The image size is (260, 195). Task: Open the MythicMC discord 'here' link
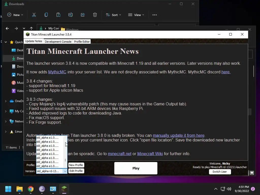tap(226, 72)
